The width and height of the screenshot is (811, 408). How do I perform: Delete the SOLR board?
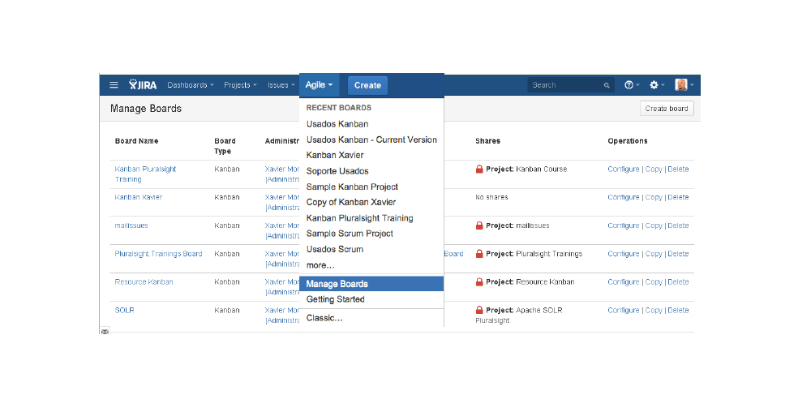click(x=678, y=311)
